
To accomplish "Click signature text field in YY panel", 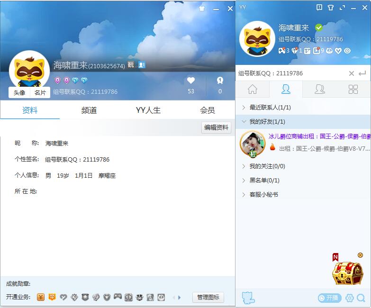I will click(x=292, y=73).
